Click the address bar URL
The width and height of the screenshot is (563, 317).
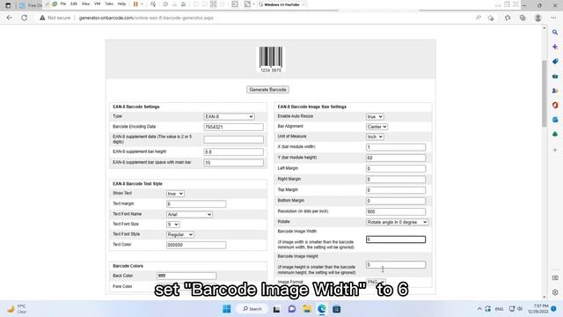pos(146,18)
